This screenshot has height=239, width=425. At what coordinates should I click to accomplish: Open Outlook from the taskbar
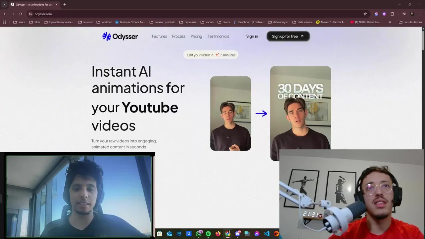pyautogui.click(x=169, y=234)
